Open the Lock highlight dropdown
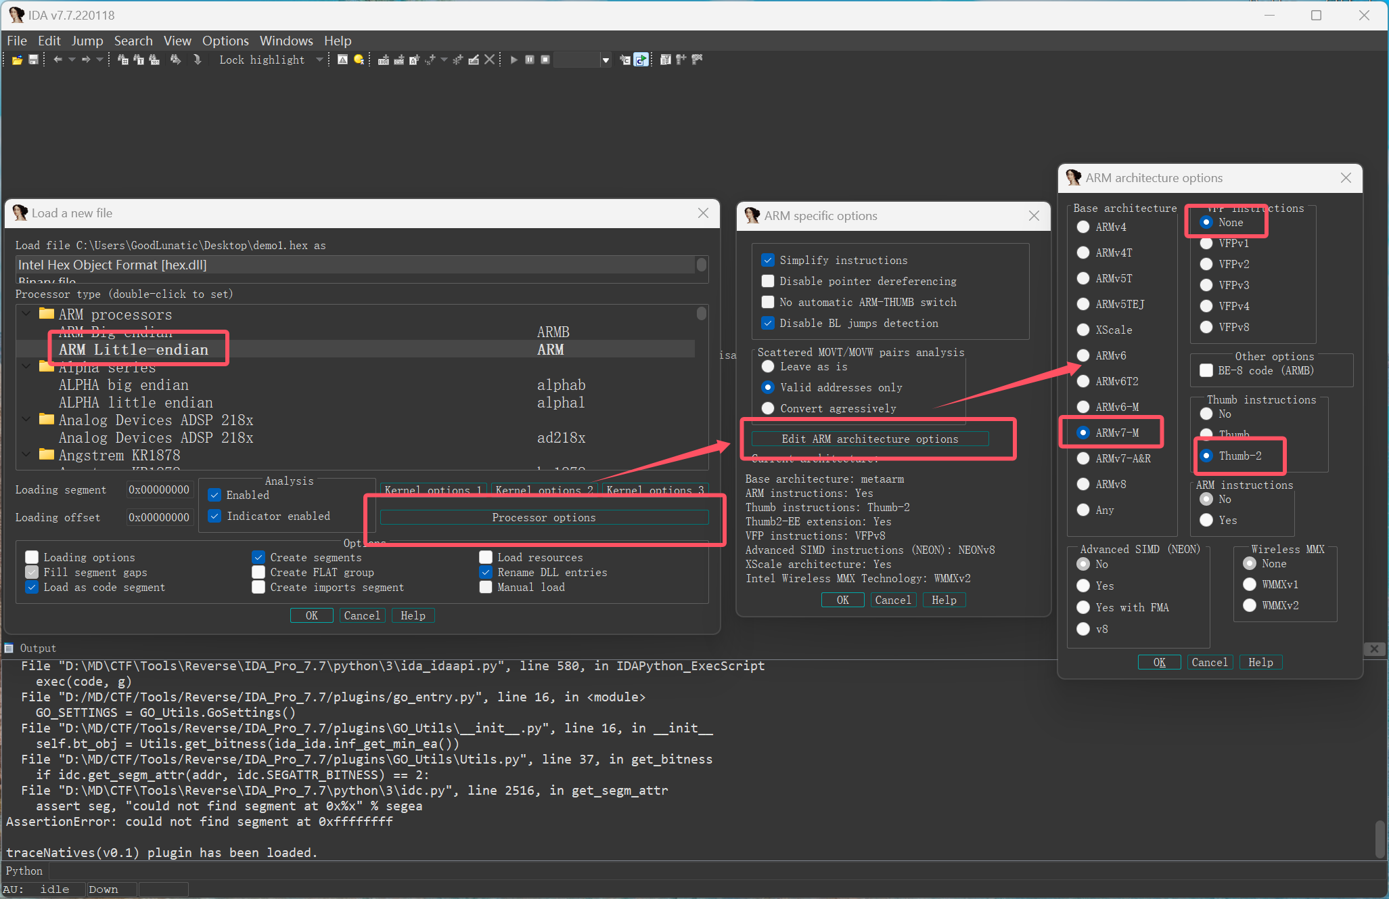The height and width of the screenshot is (899, 1389). coord(320,60)
